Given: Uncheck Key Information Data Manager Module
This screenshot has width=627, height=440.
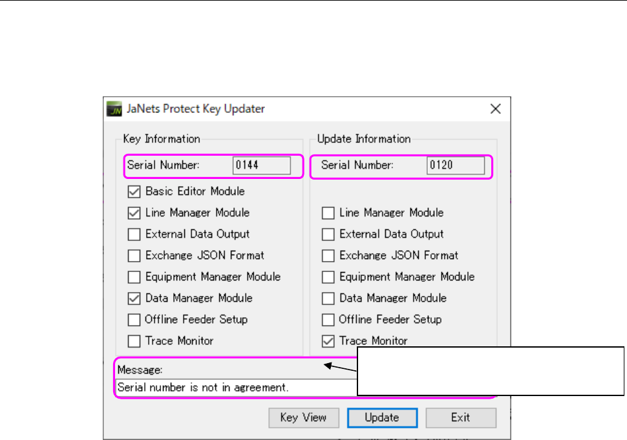Looking at the screenshot, I should (134, 298).
